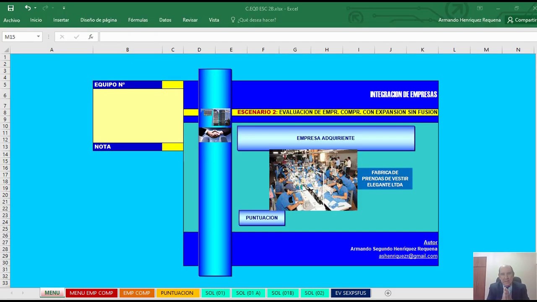Click the lightbulb Tell Me icon
The image size is (537, 302).
click(233, 20)
